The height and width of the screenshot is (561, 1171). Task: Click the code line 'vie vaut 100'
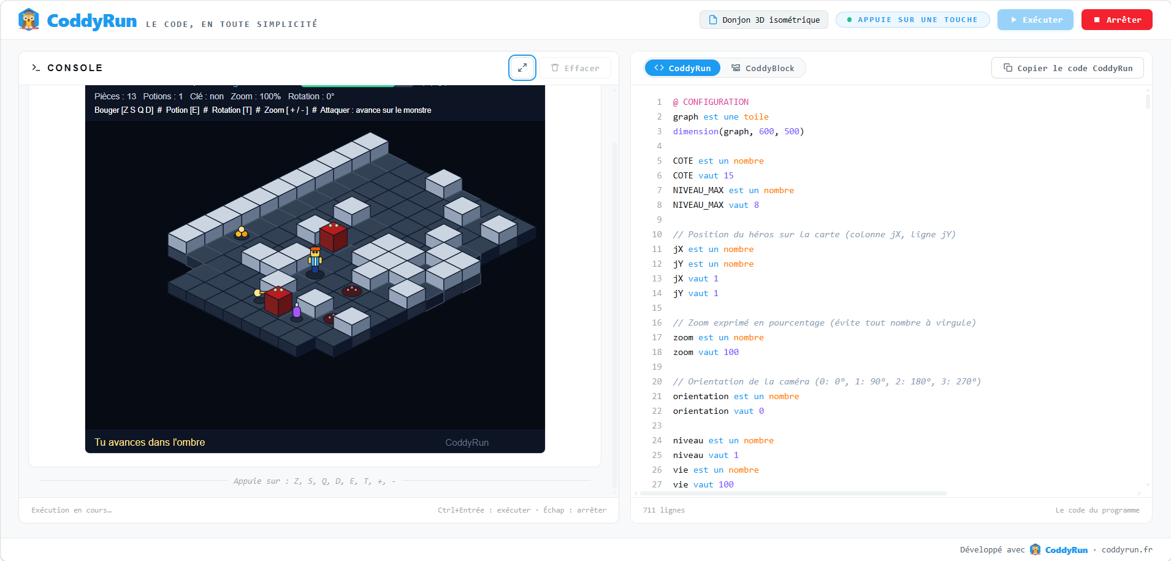703,484
